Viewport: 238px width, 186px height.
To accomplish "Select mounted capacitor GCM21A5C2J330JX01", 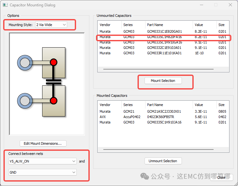I will pos(163,111).
